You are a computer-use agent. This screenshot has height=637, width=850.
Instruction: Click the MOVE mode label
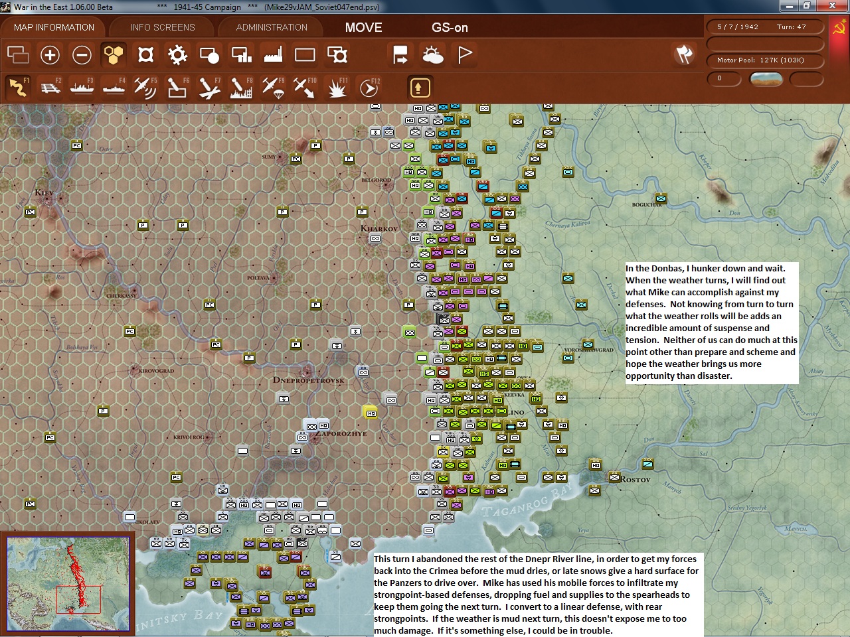[363, 27]
